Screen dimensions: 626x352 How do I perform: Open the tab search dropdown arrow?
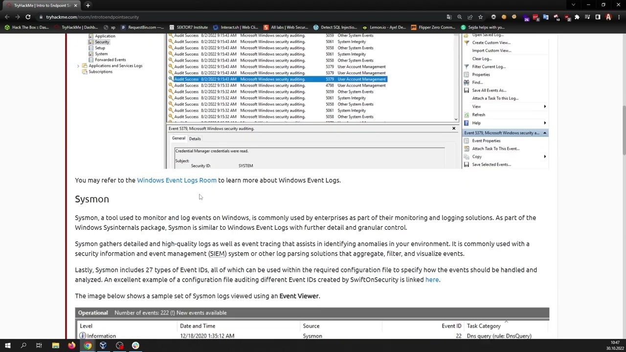(573, 5)
